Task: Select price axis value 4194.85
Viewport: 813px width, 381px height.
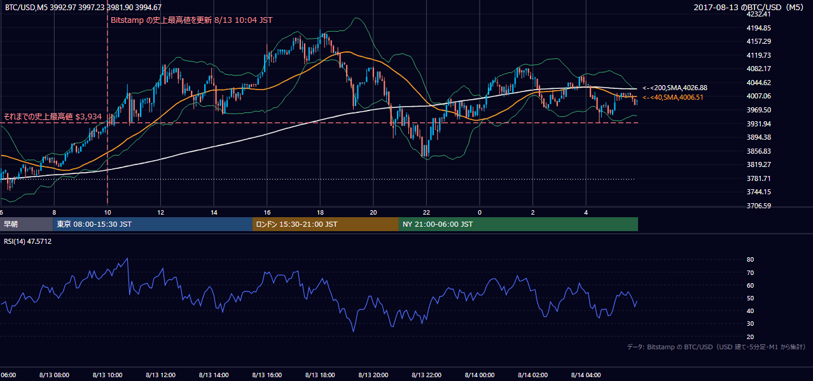Action: tap(758, 28)
